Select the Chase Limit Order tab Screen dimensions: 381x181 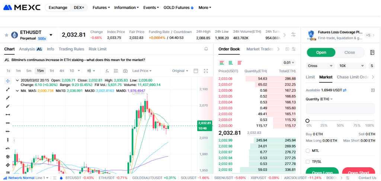353,77
